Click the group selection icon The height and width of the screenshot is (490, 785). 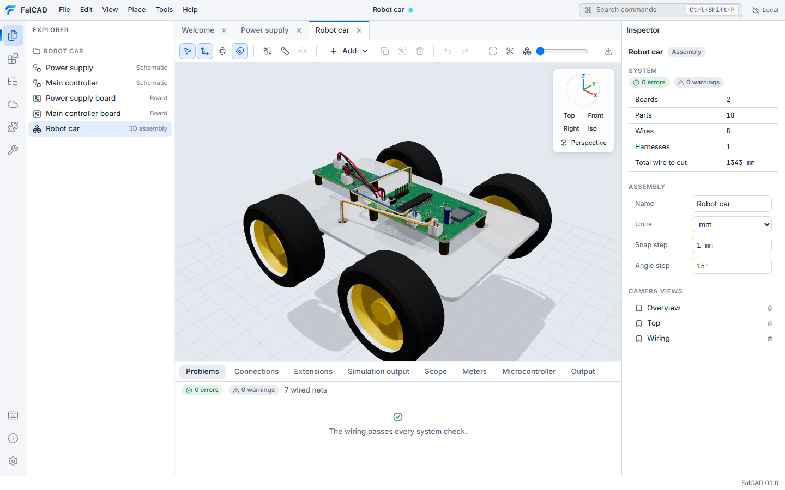click(x=402, y=51)
